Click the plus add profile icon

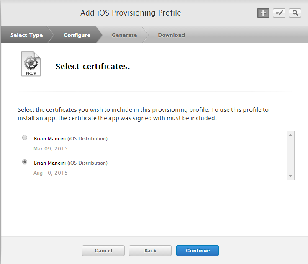tap(263, 13)
